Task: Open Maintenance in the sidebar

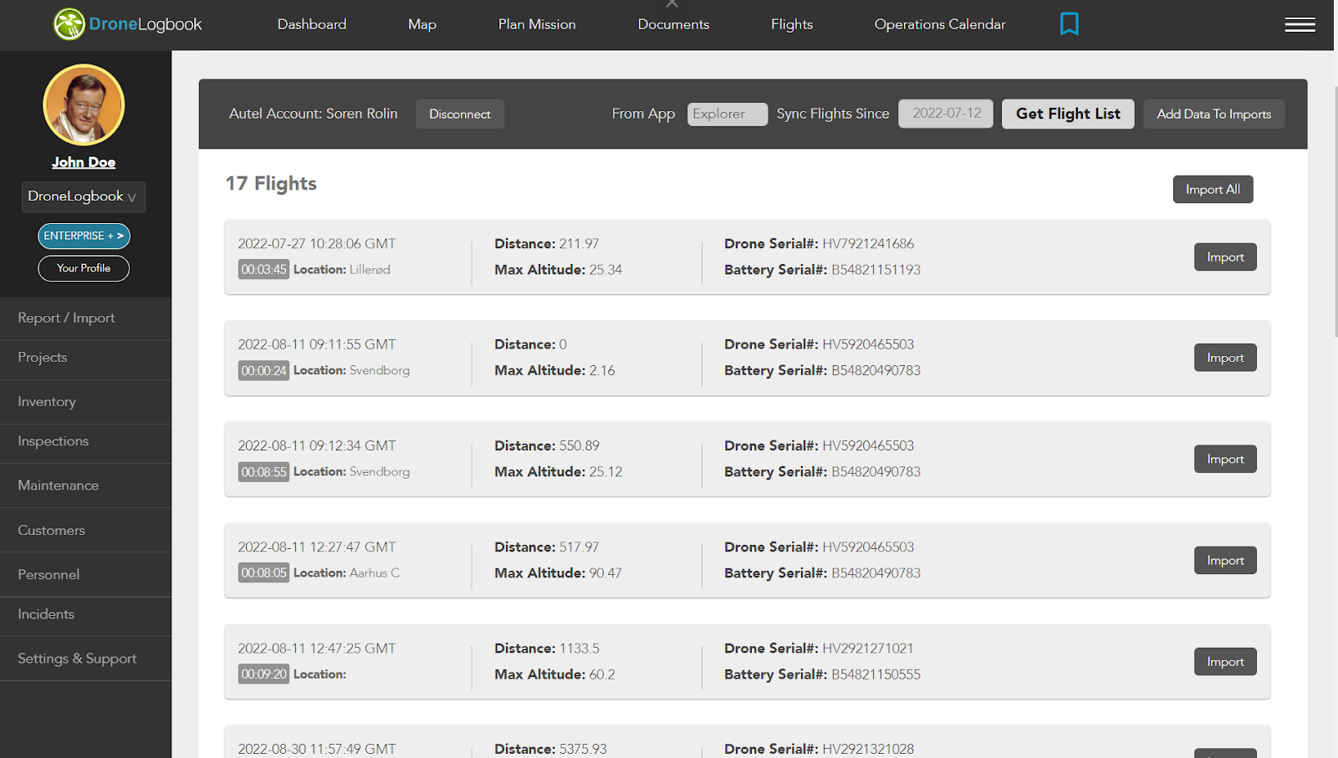Action: click(x=85, y=486)
